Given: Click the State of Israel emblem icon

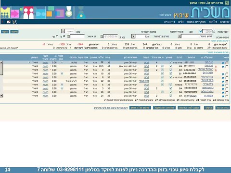Looking at the screenshot, I should coord(227,3).
